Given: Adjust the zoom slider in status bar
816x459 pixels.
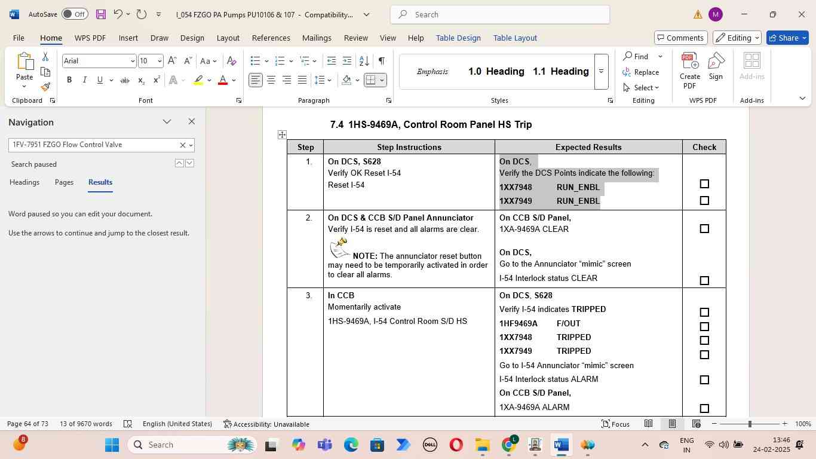Looking at the screenshot, I should coord(749,424).
